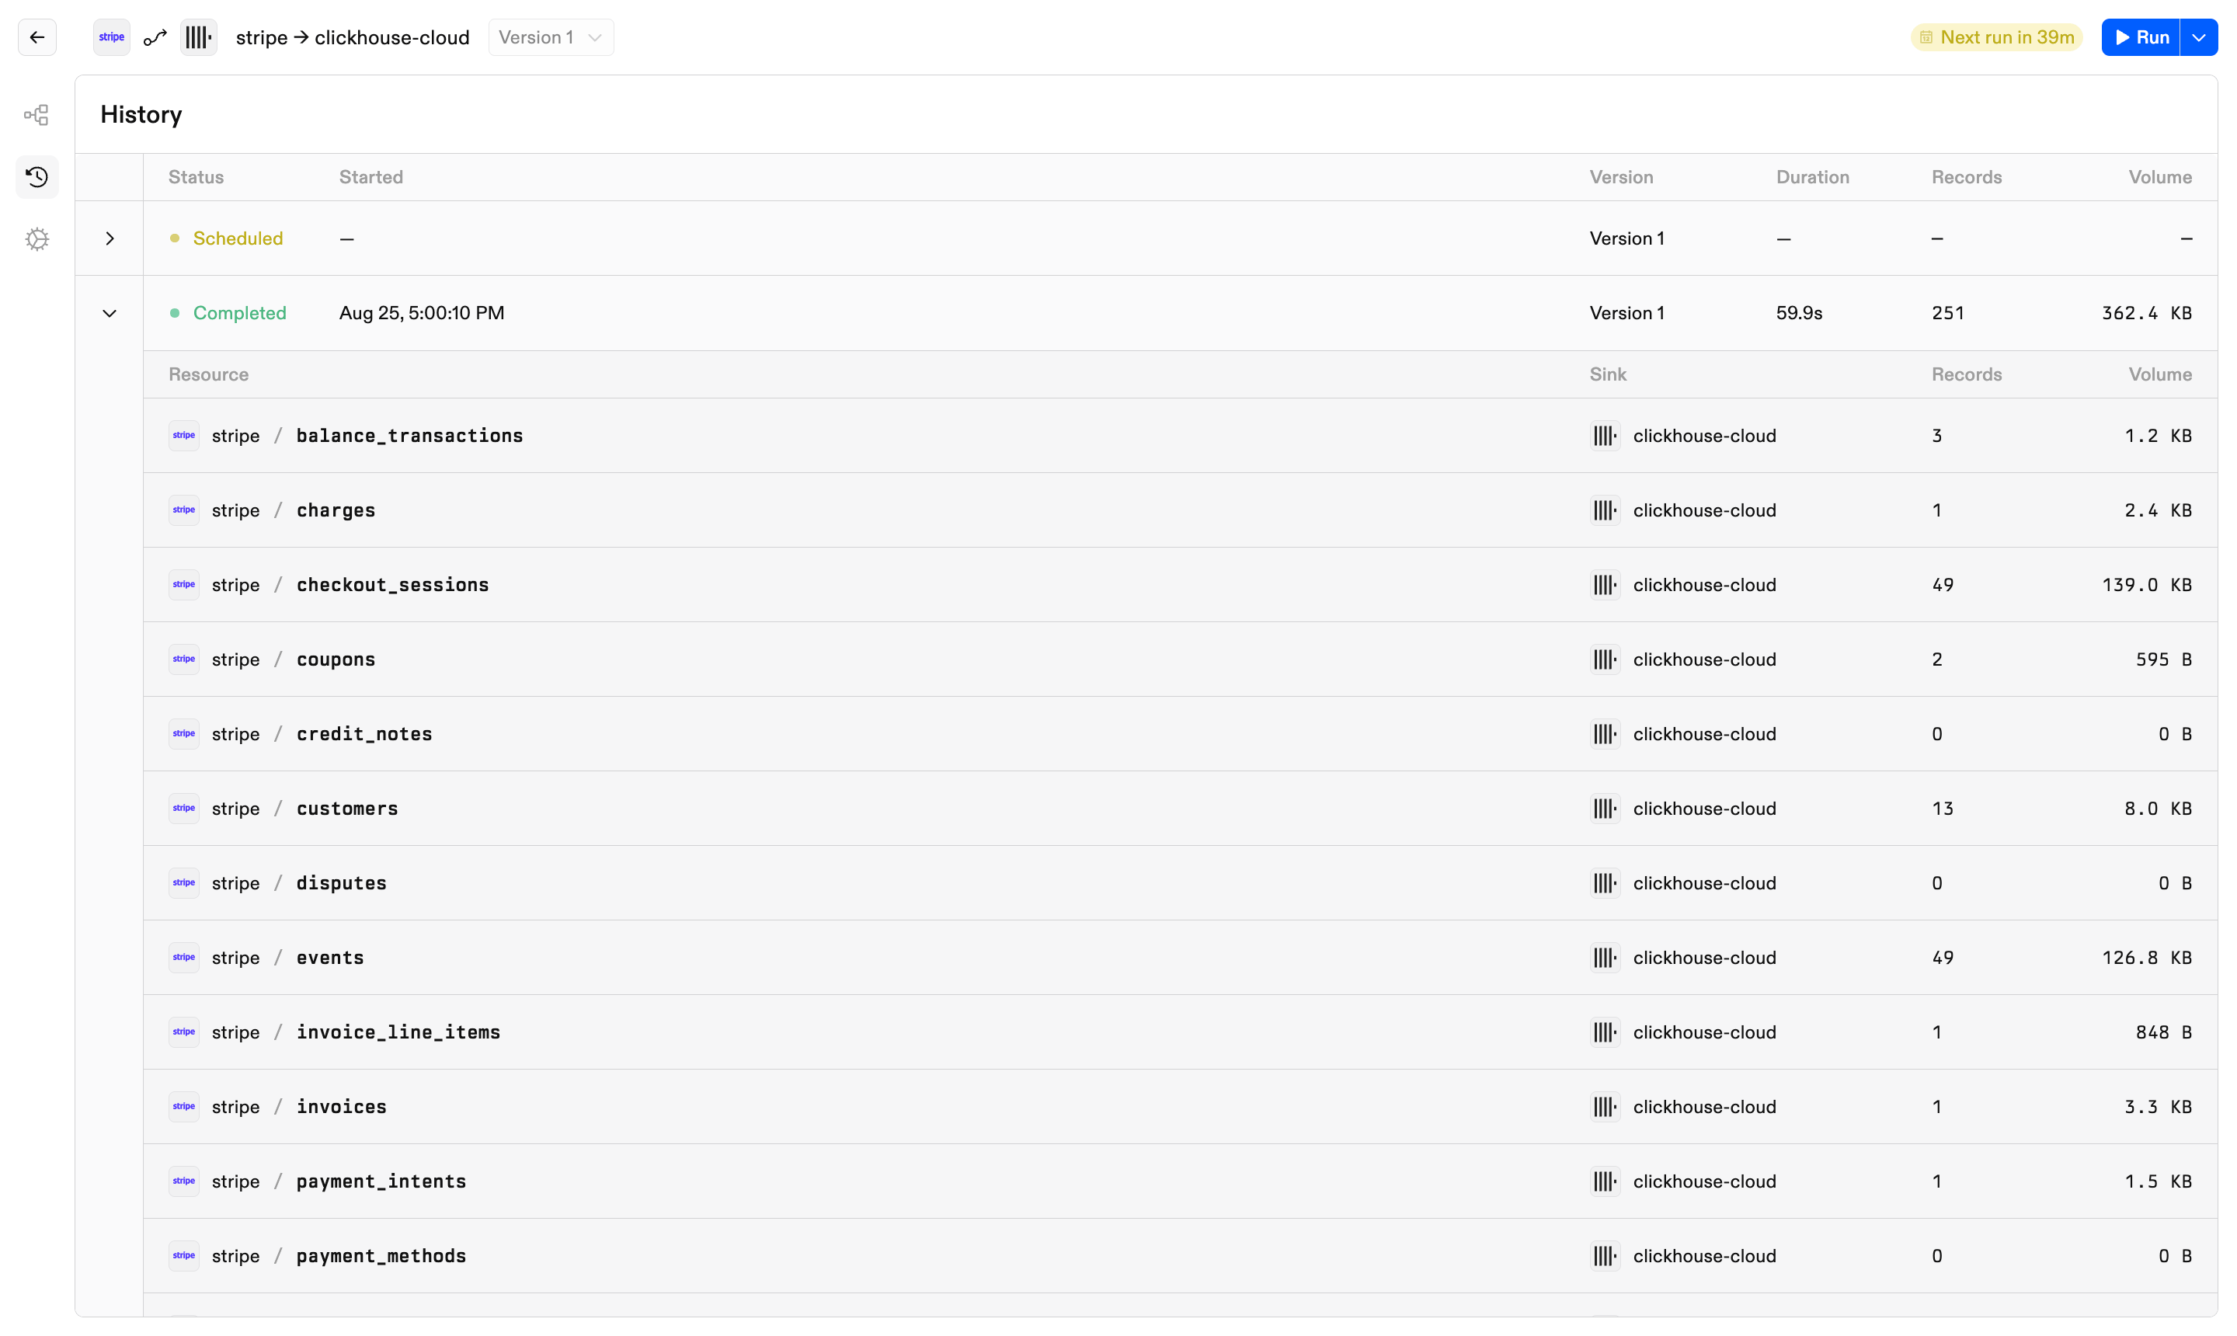Click the 59.9s duration value

pyautogui.click(x=1800, y=313)
